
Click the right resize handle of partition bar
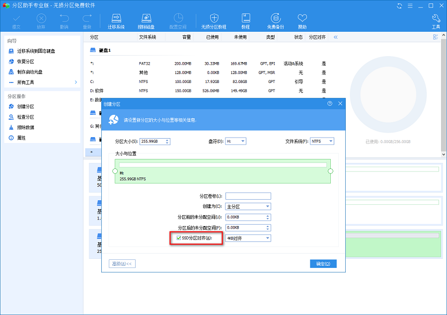coord(330,171)
